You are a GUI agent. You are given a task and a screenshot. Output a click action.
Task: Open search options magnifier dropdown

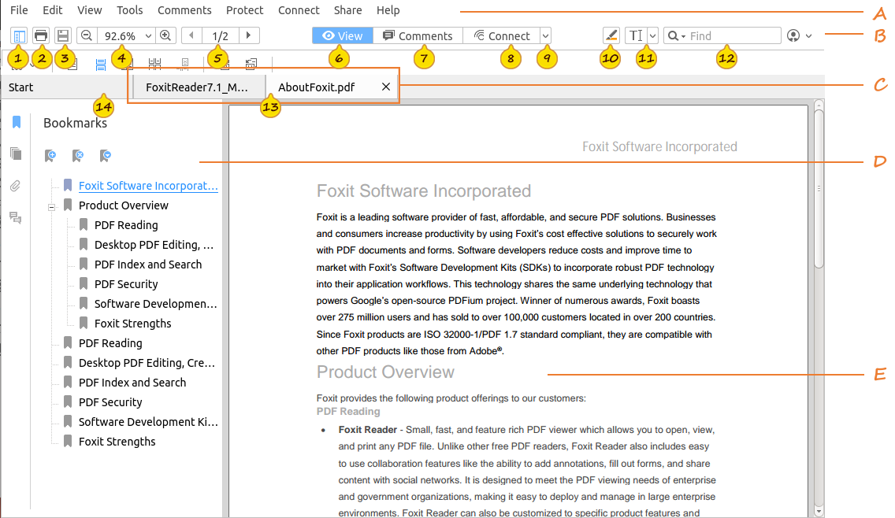point(677,36)
